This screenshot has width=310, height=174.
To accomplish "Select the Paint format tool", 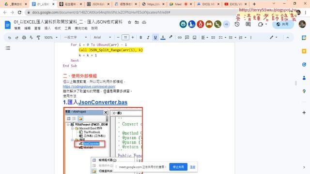I will click(x=38, y=38).
